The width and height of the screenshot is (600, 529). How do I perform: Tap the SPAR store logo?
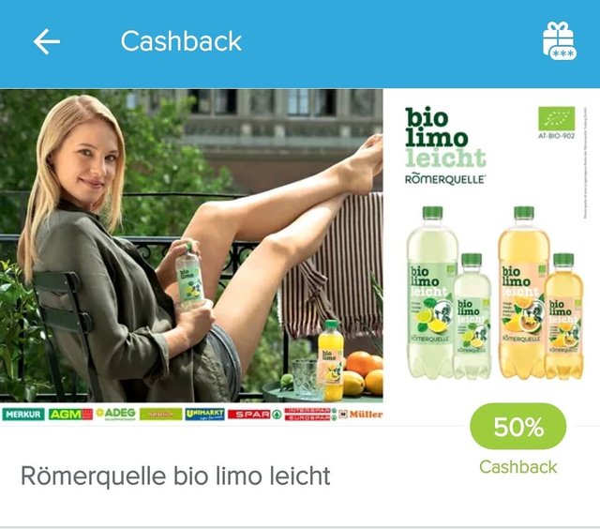pyautogui.click(x=255, y=415)
